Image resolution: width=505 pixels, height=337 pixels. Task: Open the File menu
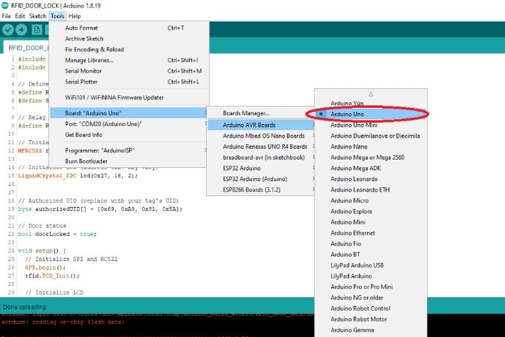(x=6, y=16)
